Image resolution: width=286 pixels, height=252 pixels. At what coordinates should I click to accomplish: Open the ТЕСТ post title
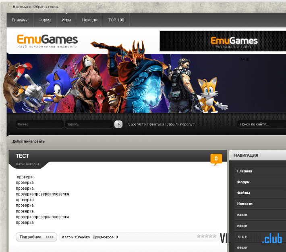22,156
